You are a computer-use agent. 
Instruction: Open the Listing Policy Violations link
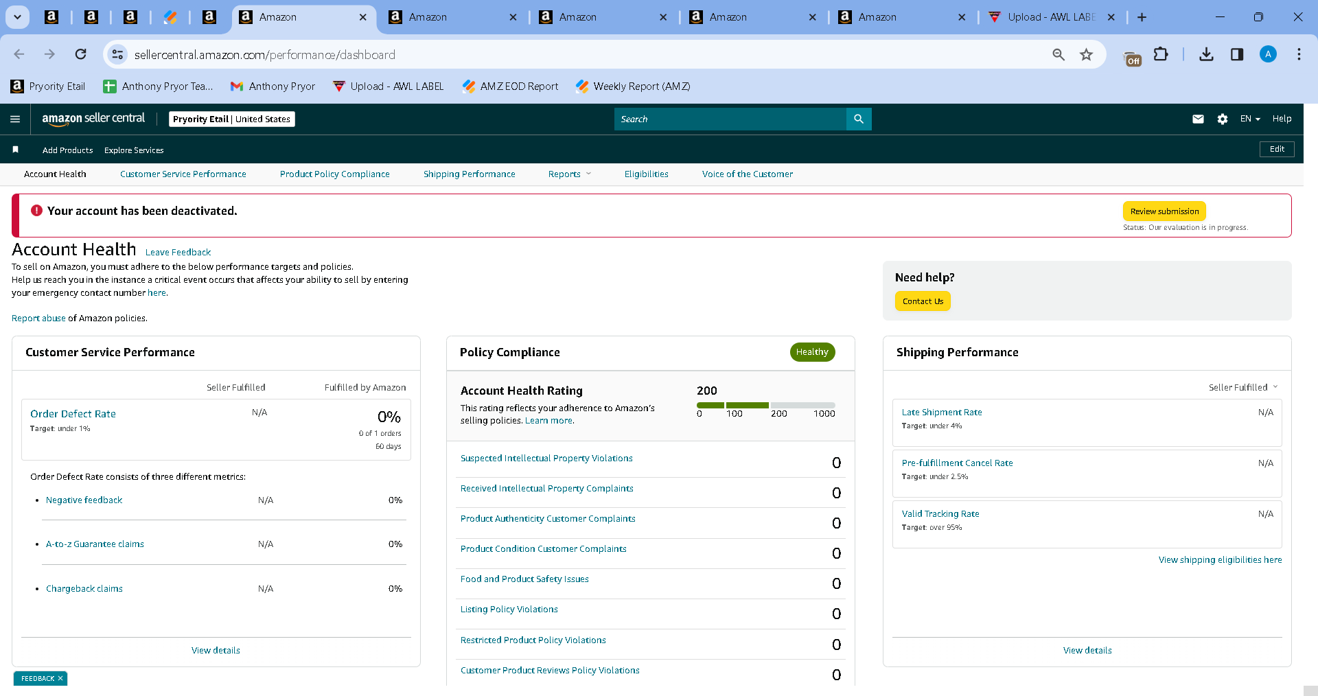point(509,610)
